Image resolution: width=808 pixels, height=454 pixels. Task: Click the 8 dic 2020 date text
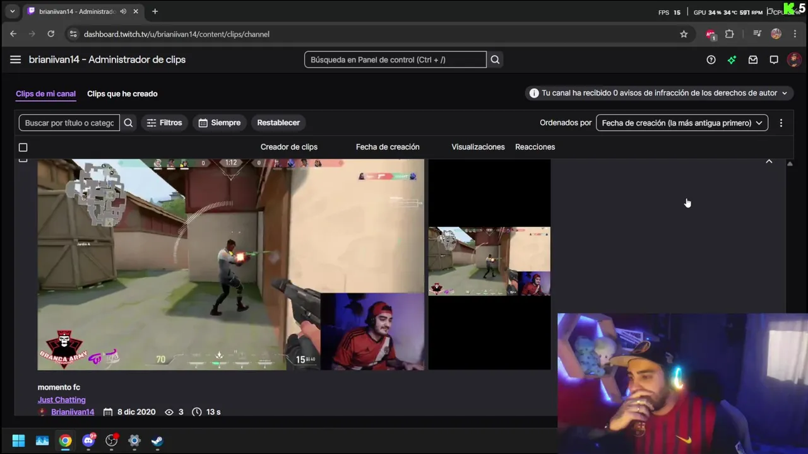tap(136, 412)
